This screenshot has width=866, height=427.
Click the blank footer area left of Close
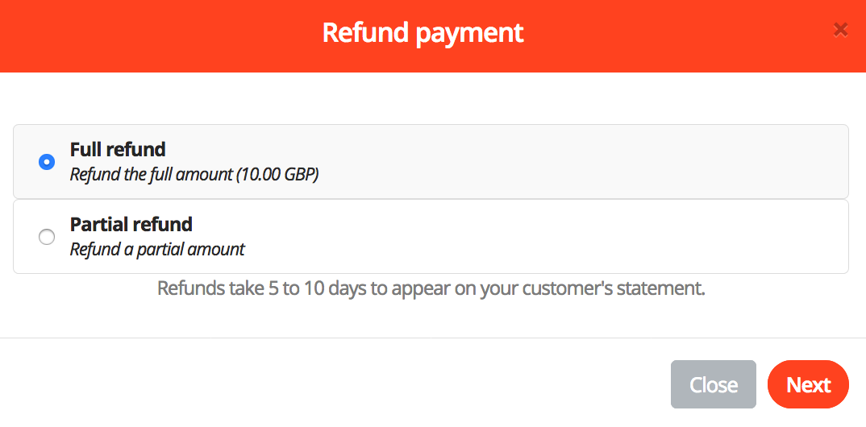click(323, 385)
